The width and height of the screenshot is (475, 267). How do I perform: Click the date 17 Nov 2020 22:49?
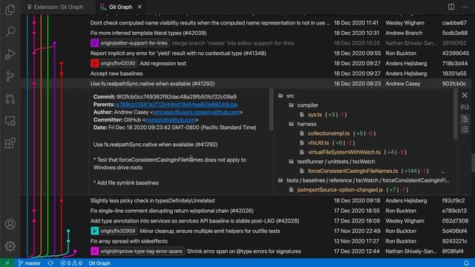click(357, 231)
